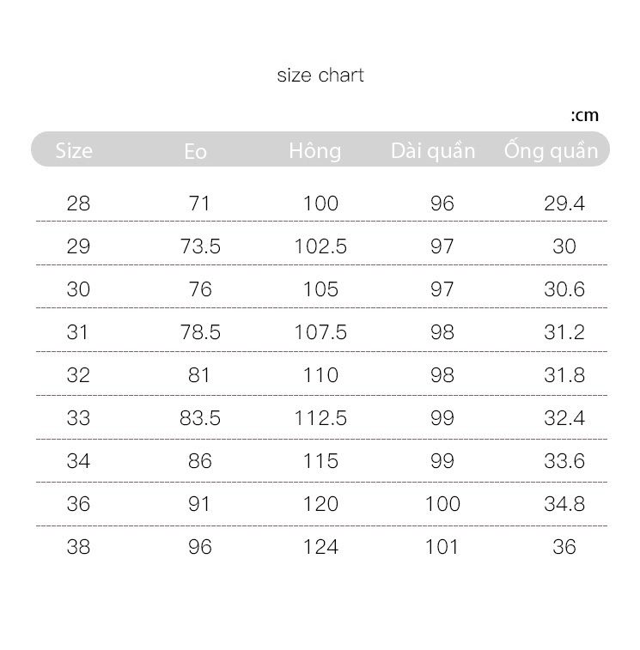The height and width of the screenshot is (650, 640).
Task: Select size 32 row label
Action: (78, 375)
